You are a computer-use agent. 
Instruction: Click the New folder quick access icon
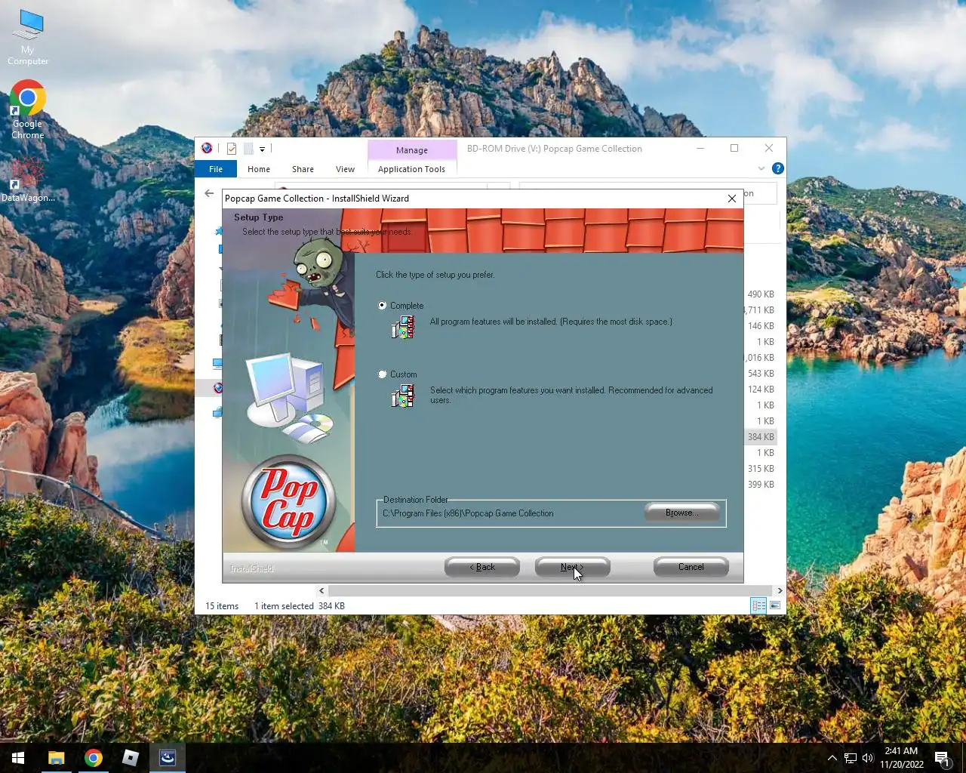coord(248,149)
